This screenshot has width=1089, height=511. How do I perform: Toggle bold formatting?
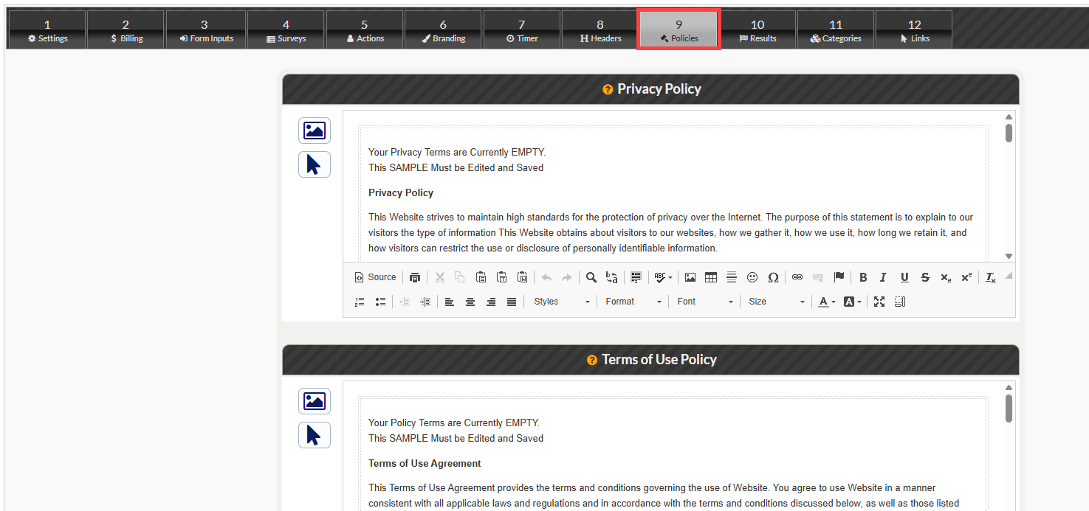[863, 277]
